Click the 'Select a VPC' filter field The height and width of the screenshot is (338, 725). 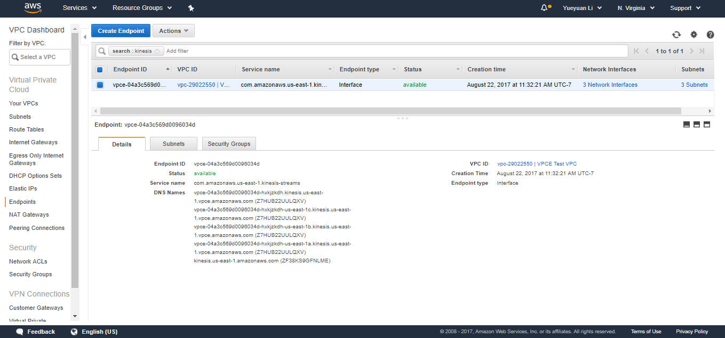click(x=39, y=57)
